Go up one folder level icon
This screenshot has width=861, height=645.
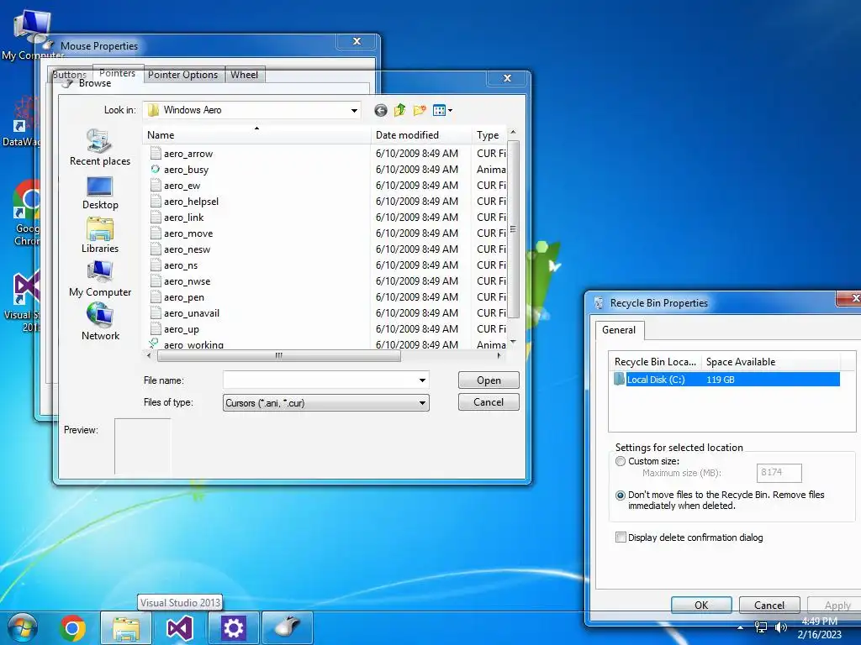[399, 110]
